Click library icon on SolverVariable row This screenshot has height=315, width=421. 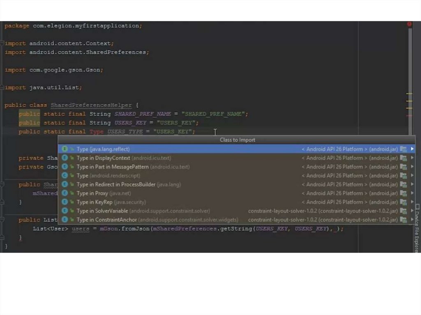tap(403, 211)
